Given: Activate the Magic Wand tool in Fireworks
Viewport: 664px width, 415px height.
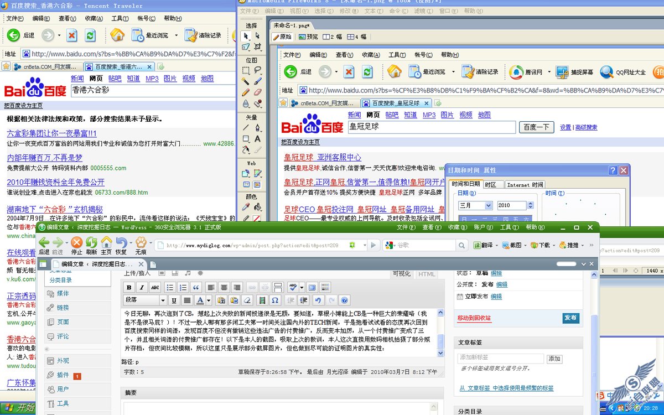Looking at the screenshot, I should tap(246, 82).
